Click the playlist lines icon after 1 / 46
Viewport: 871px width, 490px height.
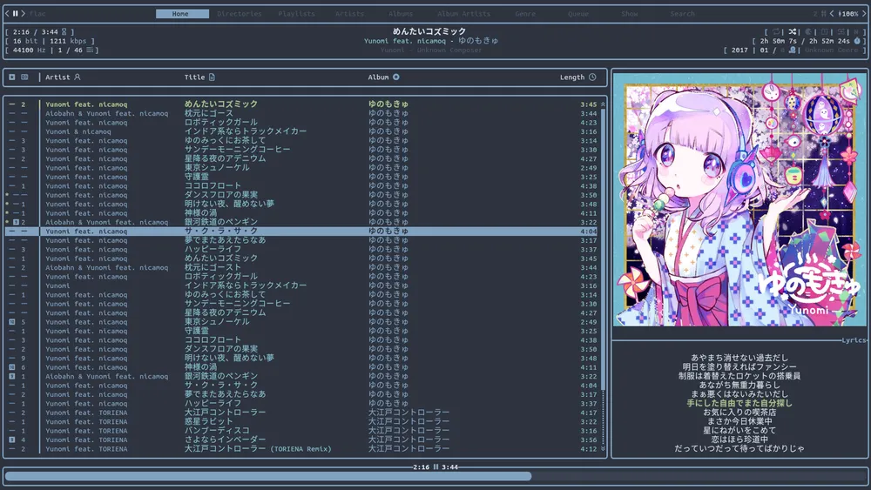[91, 50]
